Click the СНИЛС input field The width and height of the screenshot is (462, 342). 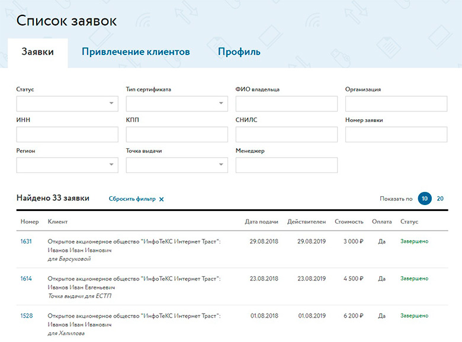pos(286,135)
